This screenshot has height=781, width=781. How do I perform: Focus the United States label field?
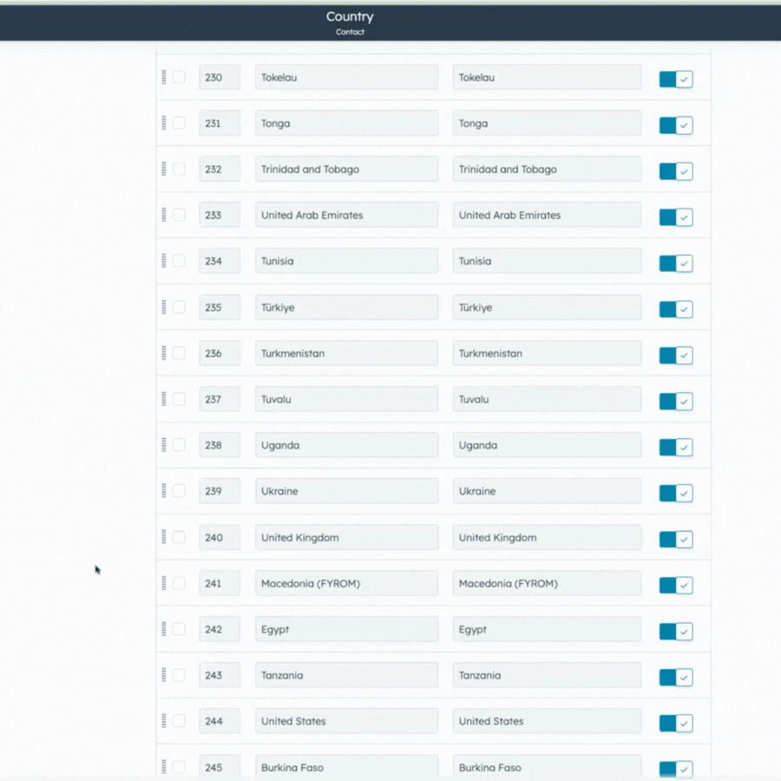pyautogui.click(x=346, y=721)
